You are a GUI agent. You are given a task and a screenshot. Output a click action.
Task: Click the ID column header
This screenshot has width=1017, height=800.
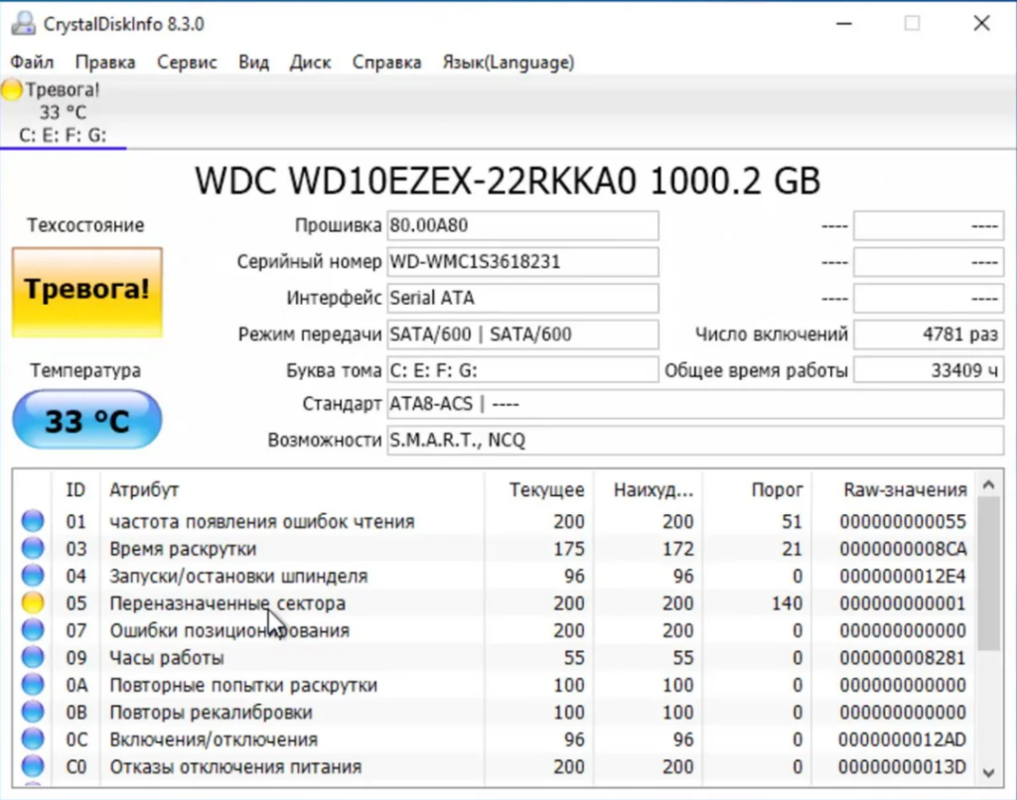tap(75, 489)
